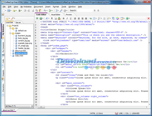Collapse the Projects folder
Image resolution: width=152 pixels, height=116 pixels.
[x=7, y=26]
